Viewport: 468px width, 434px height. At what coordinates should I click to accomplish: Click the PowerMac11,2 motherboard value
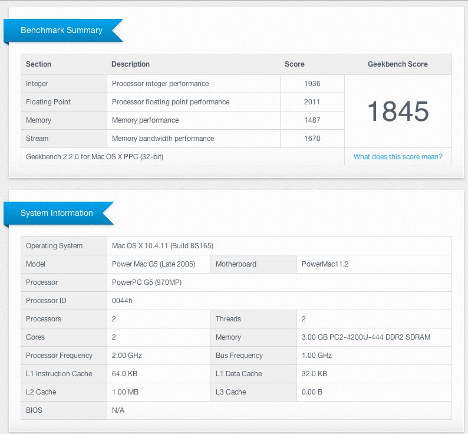coord(325,264)
